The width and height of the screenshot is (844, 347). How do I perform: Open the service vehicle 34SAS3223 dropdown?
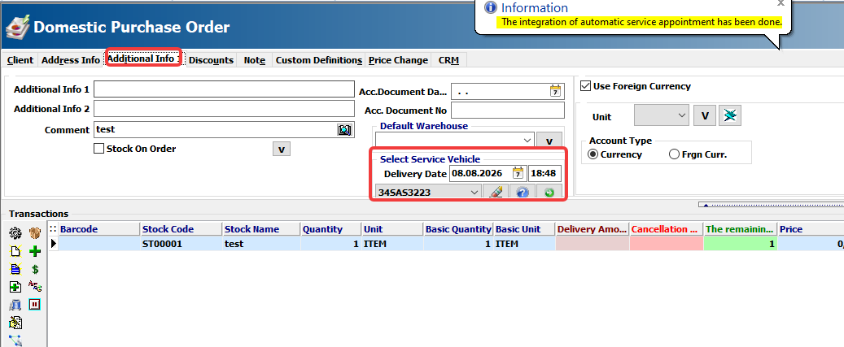tap(474, 192)
